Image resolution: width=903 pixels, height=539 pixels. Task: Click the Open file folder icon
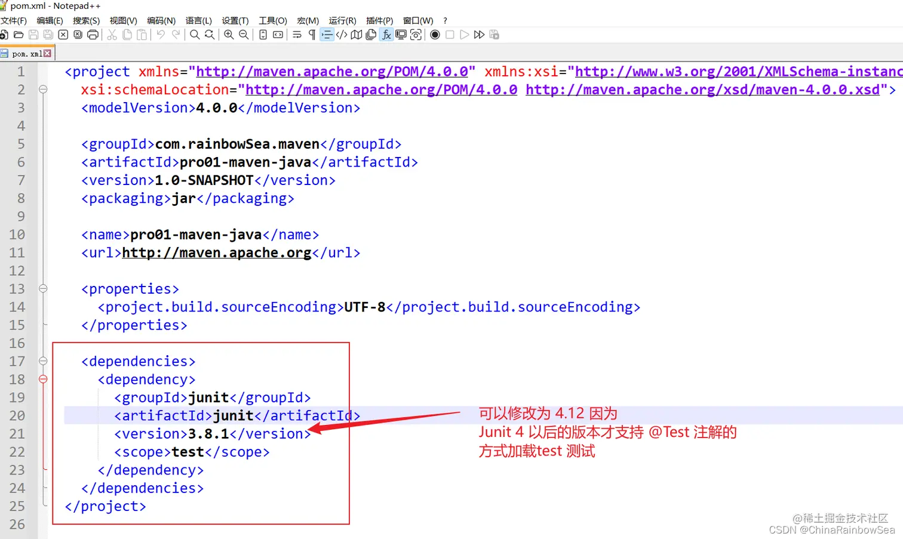pos(19,35)
